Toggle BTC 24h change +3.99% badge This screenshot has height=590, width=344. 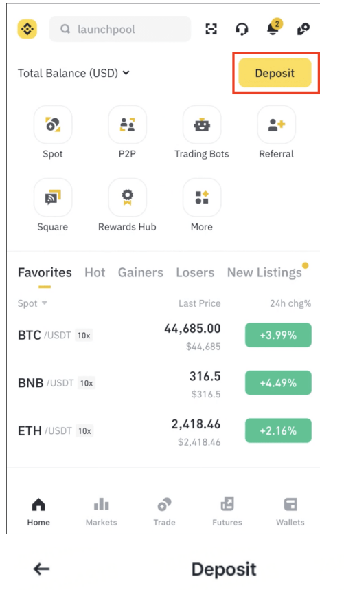pos(278,335)
